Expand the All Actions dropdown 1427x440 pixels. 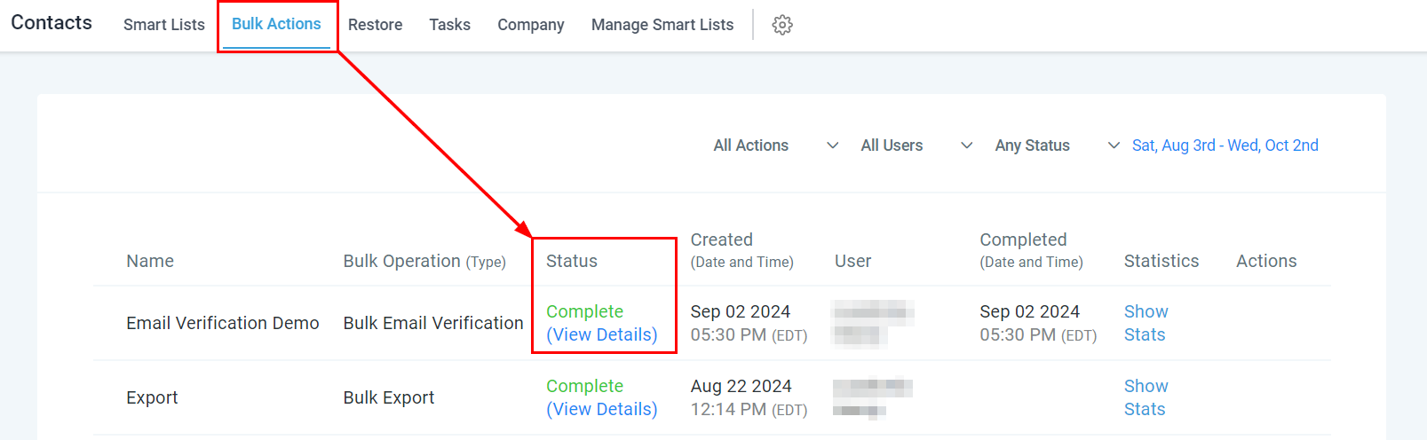click(x=776, y=145)
